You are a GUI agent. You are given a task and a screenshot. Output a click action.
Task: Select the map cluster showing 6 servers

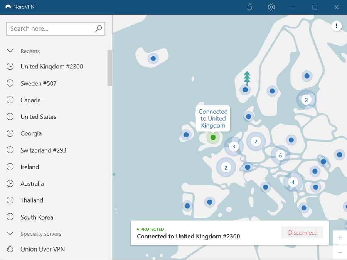click(280, 155)
